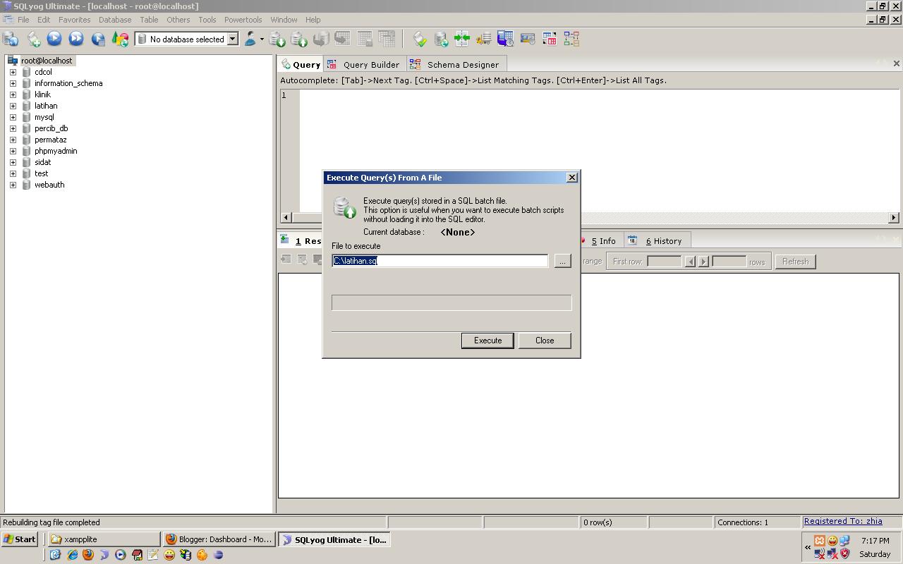
Task: Launch Internet Explorer from quick launch
Action: [x=72, y=555]
